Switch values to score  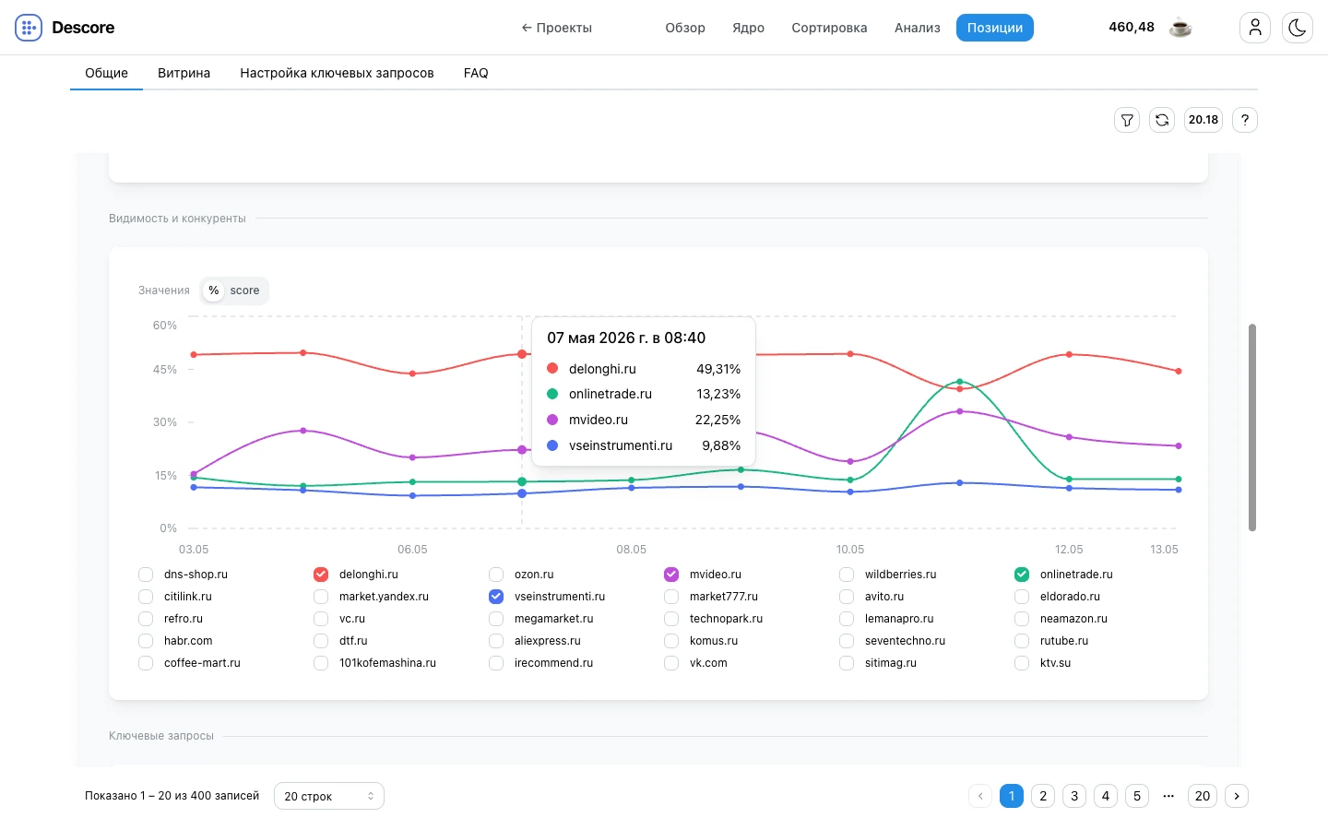(x=245, y=290)
